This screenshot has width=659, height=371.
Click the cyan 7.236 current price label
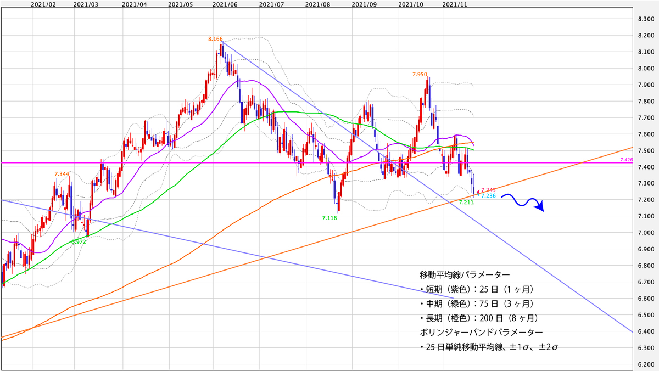pos(489,195)
